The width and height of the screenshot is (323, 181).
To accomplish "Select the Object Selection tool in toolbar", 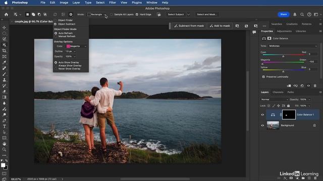I will 4,45.
